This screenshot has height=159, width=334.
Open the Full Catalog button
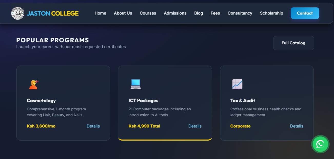tap(293, 43)
